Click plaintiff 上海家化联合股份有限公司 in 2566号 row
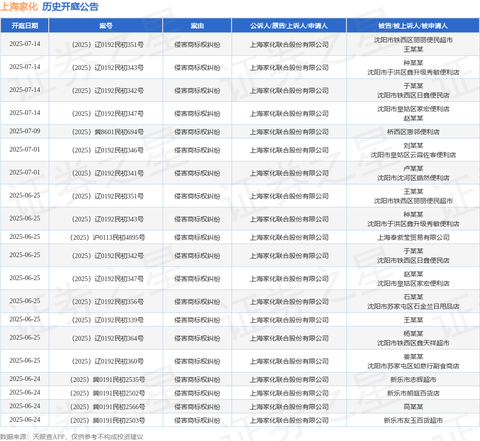The height and width of the screenshot is (441, 480). pyautogui.click(x=289, y=407)
